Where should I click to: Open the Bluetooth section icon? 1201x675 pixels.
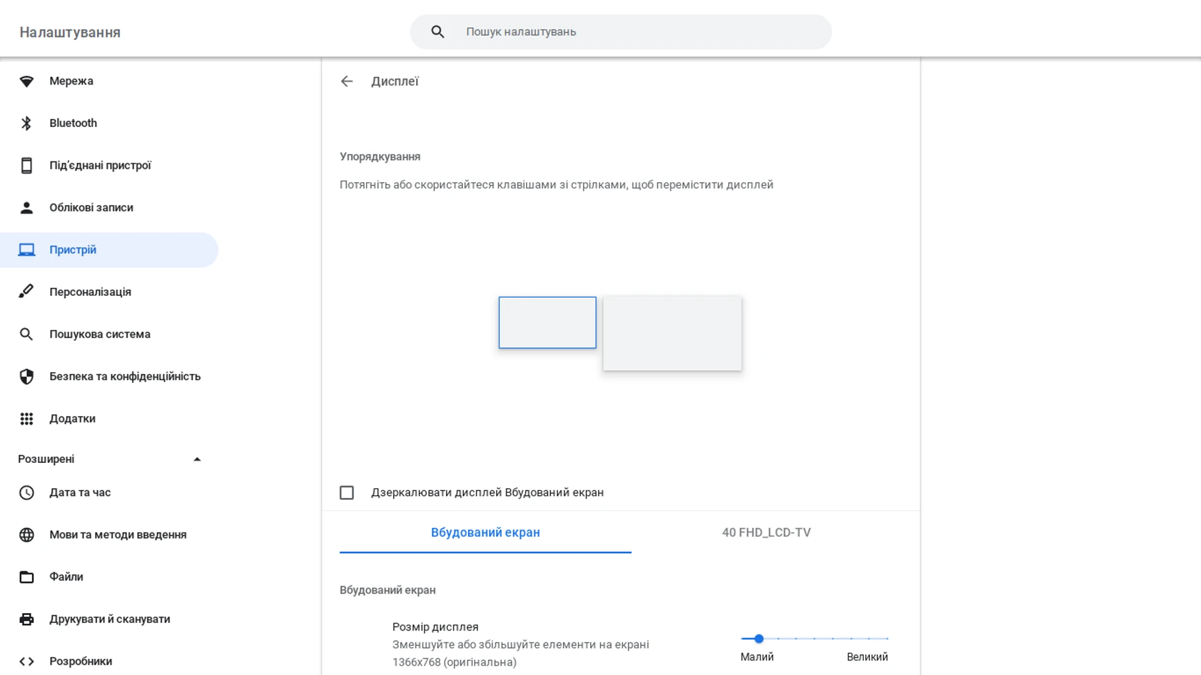(x=26, y=123)
